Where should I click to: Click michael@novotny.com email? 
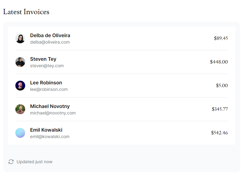[x=53, y=113]
